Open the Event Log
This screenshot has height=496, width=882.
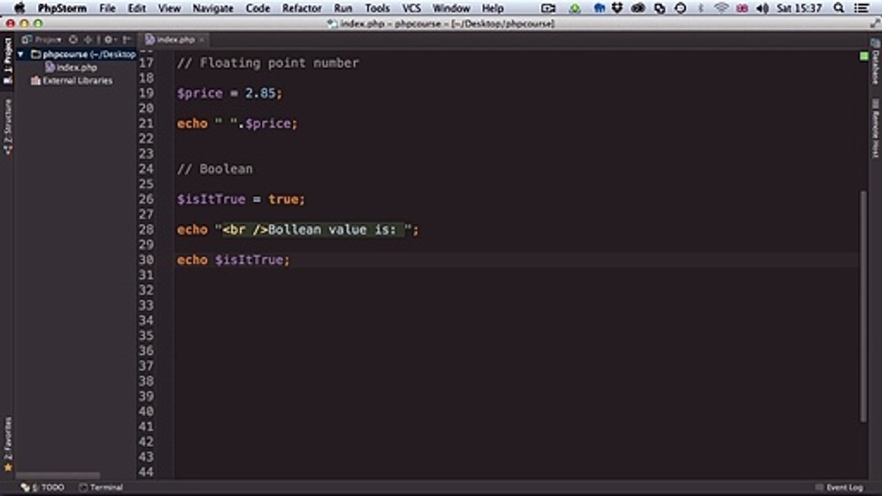tap(839, 488)
